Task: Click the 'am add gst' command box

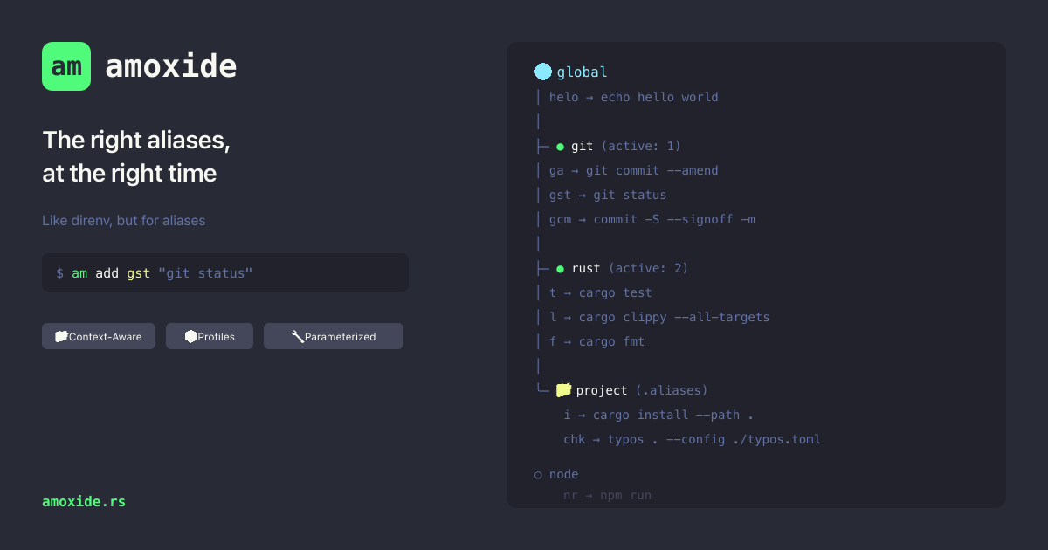Action: coord(224,272)
